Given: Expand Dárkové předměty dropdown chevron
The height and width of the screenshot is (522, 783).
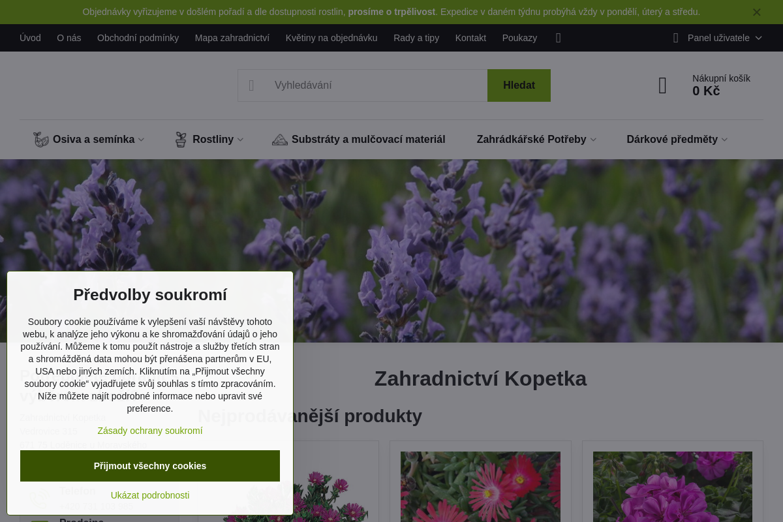Looking at the screenshot, I should pyautogui.click(x=724, y=140).
